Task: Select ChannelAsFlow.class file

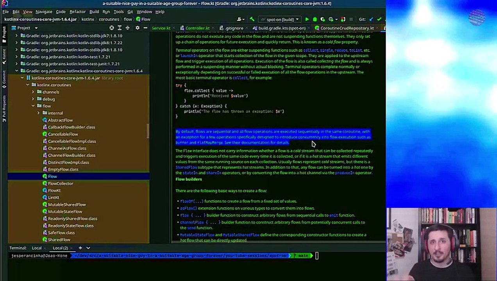Action: [67, 148]
